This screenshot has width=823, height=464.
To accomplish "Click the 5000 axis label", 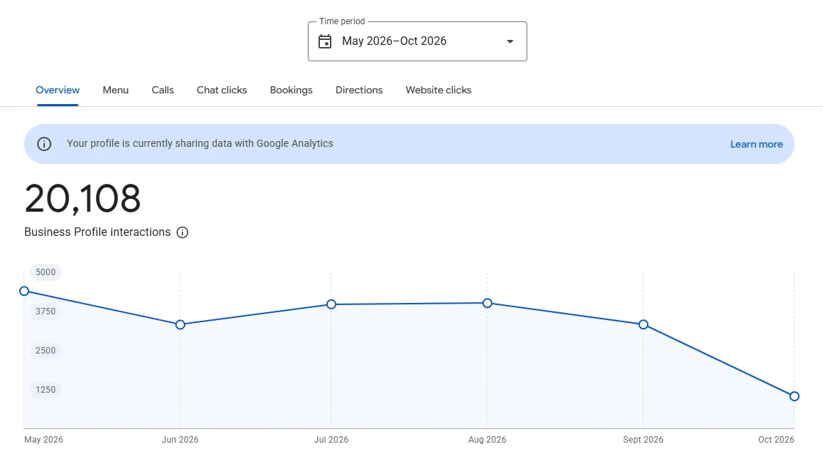I will click(x=46, y=272).
